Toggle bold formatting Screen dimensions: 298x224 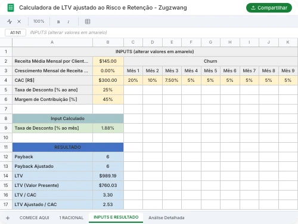58,22
